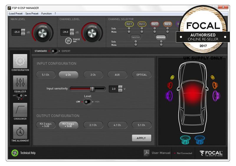
Task: Toggle the Equalizer Off/On switch
Action: point(20,96)
